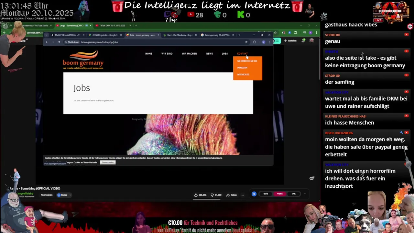This screenshot has width=414, height=233.
Task: Open the front browser three-dot menu
Action: point(269,42)
